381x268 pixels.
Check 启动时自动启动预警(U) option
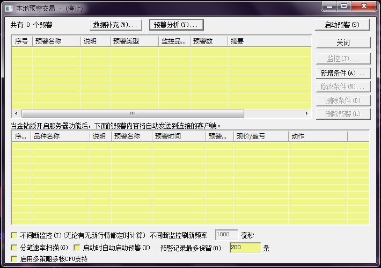point(77,248)
